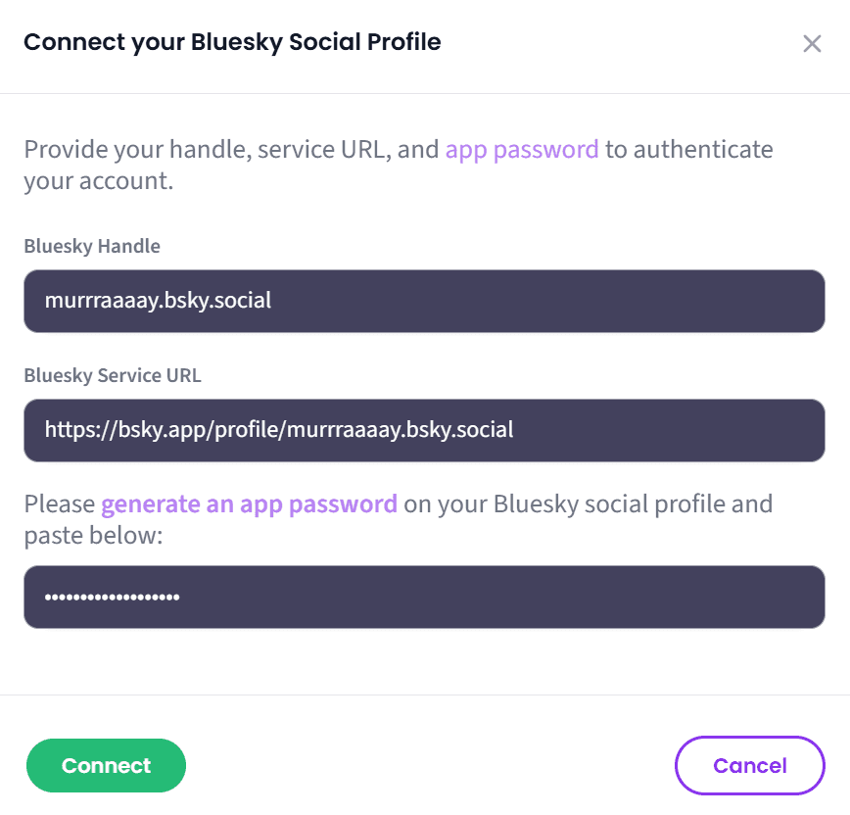Screen dimensions: 850x815
Task: Click the 'generate an app password' link
Action: 249,504
